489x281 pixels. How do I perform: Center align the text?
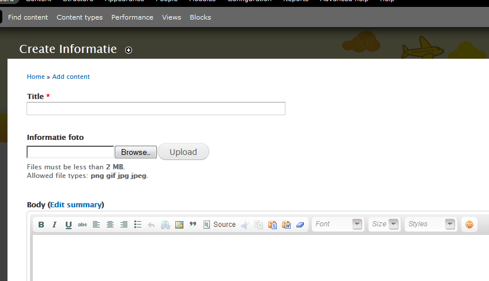click(110, 225)
